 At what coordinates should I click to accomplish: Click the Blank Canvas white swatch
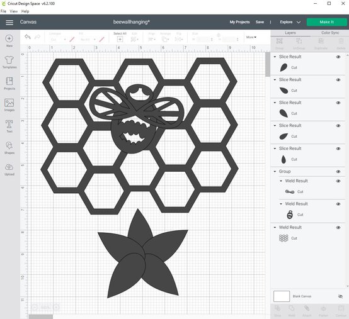pos(282,296)
